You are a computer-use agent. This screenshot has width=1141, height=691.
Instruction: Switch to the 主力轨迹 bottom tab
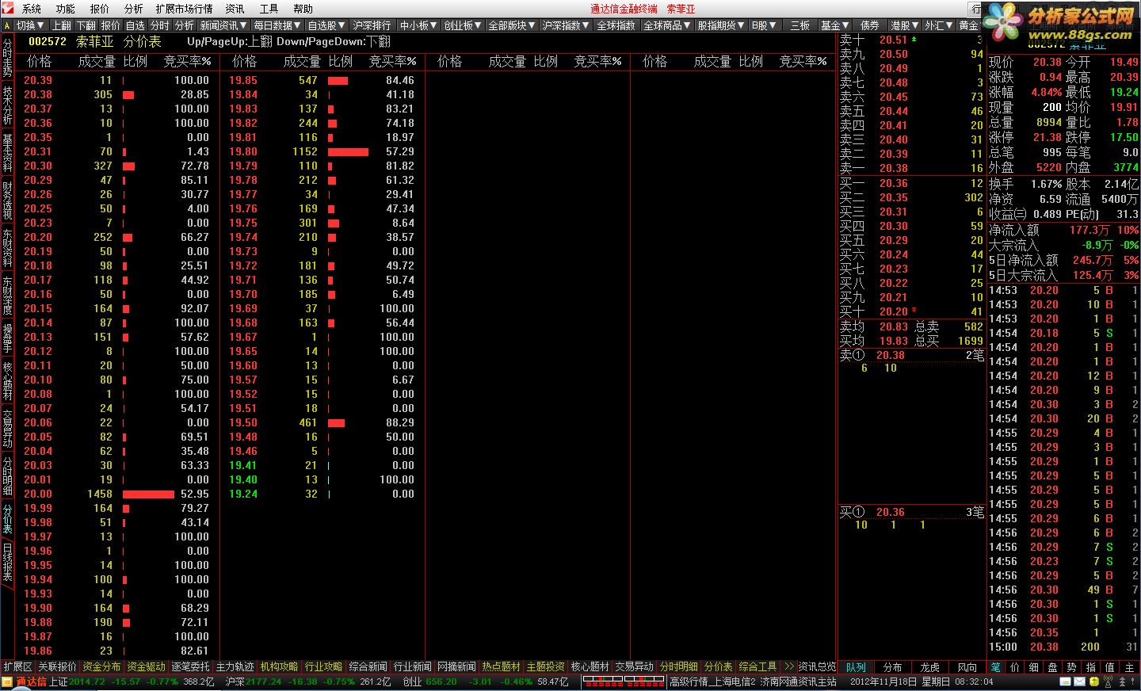point(235,667)
